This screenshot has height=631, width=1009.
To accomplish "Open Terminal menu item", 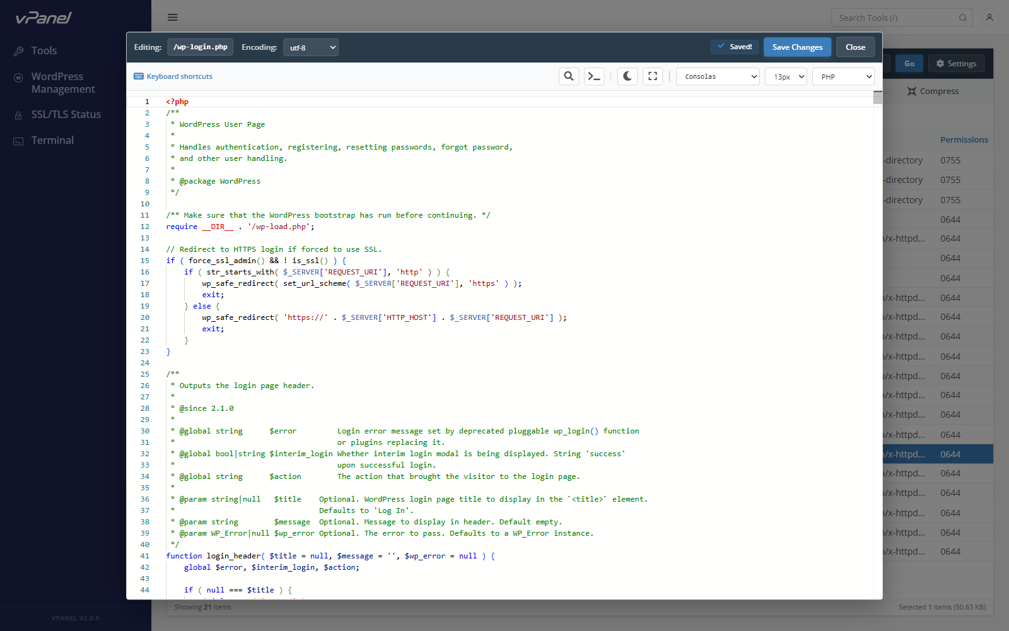I will pyautogui.click(x=52, y=140).
